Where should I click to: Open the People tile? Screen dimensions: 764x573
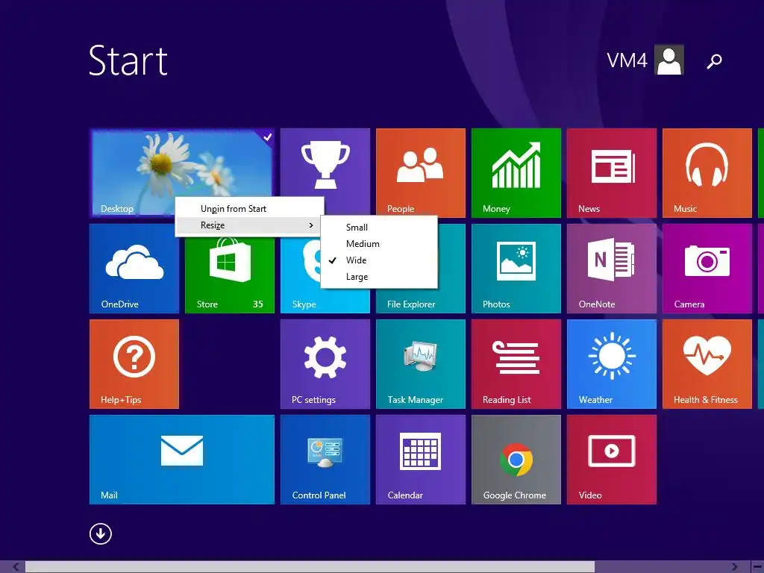click(x=421, y=172)
